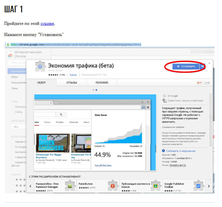The height and width of the screenshot is (207, 222).
Task: Open the «Все» categories dropdown
Action: 18,126
